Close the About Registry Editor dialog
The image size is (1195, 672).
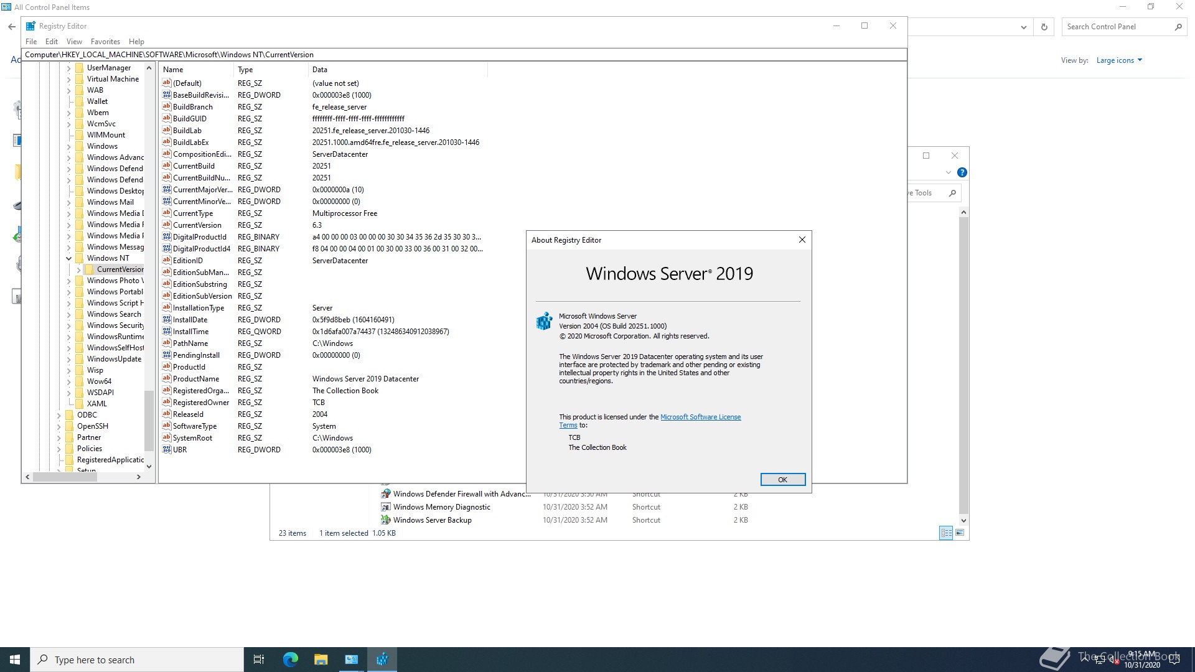802,240
